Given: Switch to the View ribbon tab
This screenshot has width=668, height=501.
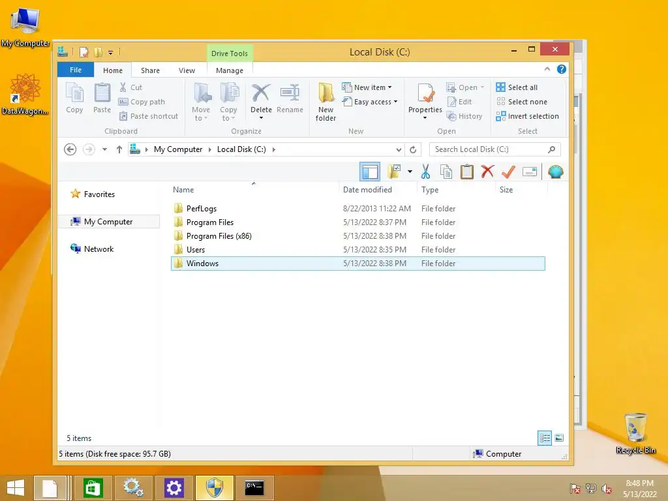Looking at the screenshot, I should [x=187, y=70].
